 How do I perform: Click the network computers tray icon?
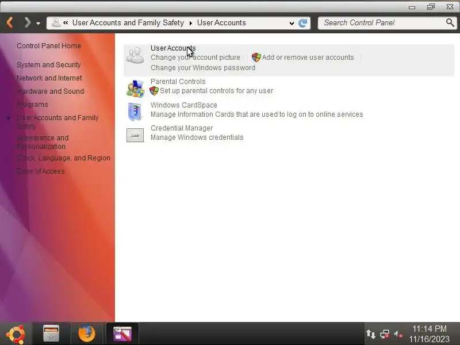tap(385, 334)
